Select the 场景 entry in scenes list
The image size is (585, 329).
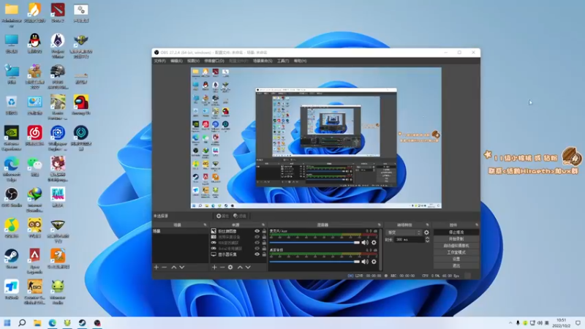(181, 231)
